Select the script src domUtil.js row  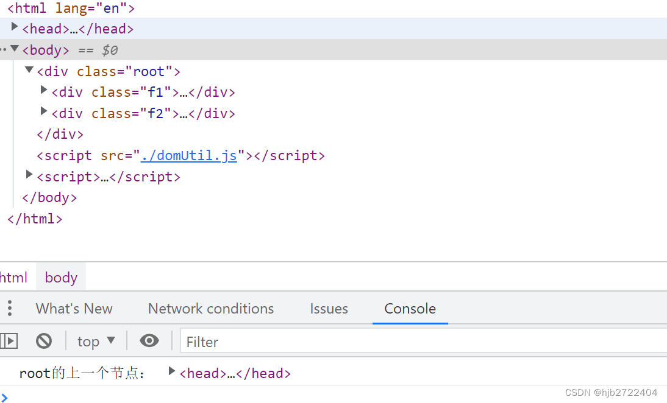(181, 156)
